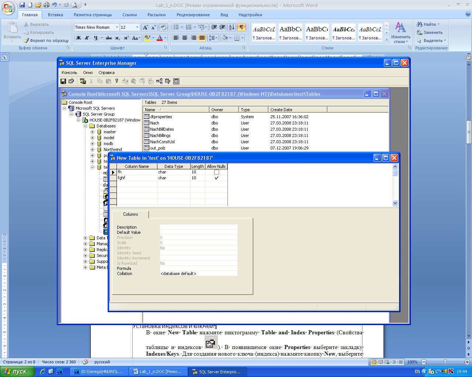This screenshot has width=472, height=377.
Task: Switch to the Вставка ribbon tab
Action: pyautogui.click(x=55, y=15)
